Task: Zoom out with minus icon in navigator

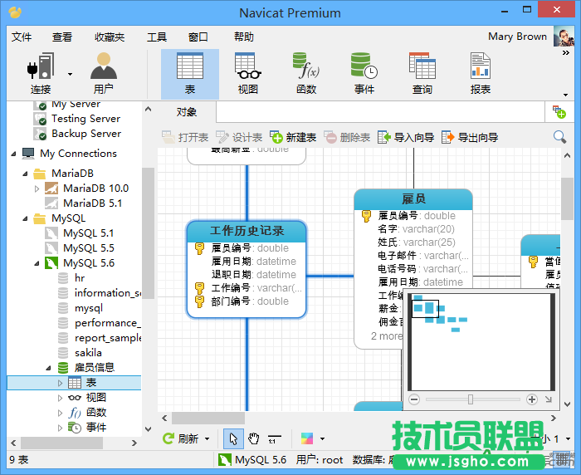Action: click(414, 399)
